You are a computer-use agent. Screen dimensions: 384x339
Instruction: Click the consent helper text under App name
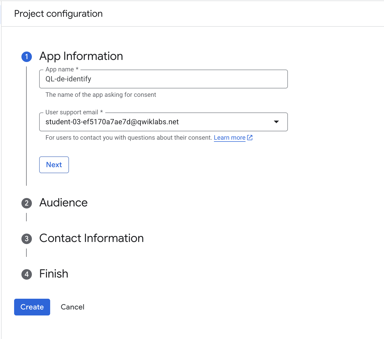click(101, 95)
